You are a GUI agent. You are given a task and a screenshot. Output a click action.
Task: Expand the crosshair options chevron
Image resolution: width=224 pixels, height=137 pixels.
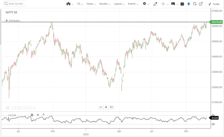point(168,4)
